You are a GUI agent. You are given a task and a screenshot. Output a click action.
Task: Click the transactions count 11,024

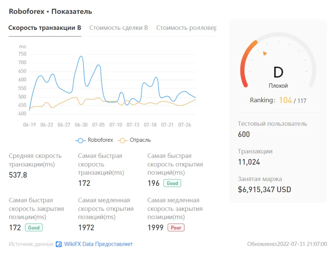249,162
